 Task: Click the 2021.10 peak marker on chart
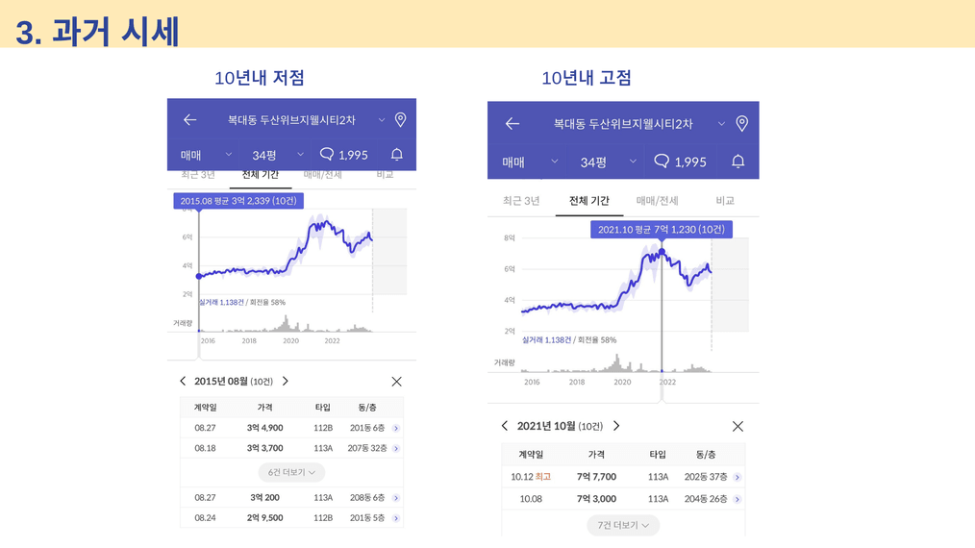662,252
